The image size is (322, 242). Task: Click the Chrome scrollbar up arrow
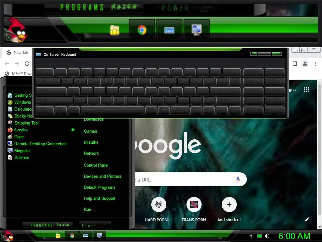click(320, 82)
